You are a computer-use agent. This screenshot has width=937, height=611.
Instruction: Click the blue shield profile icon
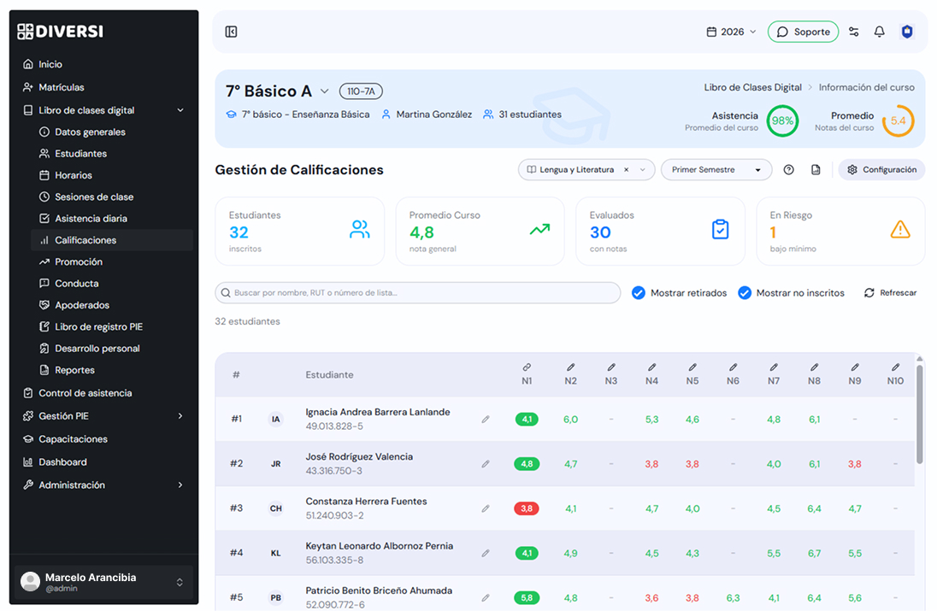click(907, 32)
